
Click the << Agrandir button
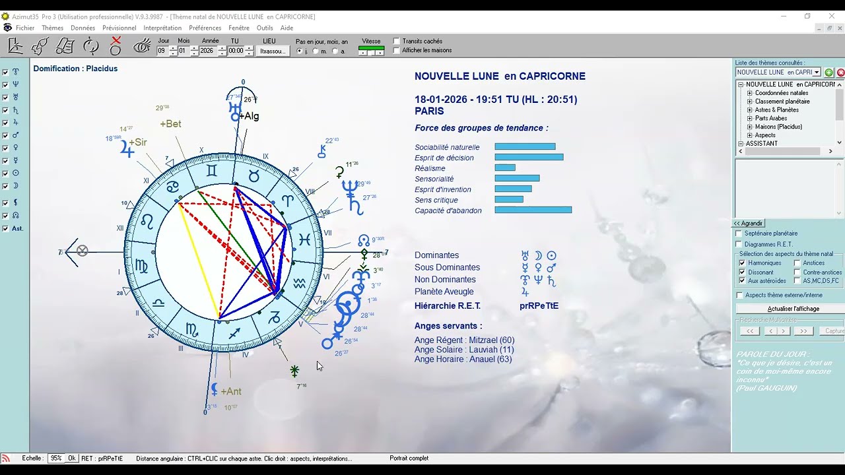[748, 224]
